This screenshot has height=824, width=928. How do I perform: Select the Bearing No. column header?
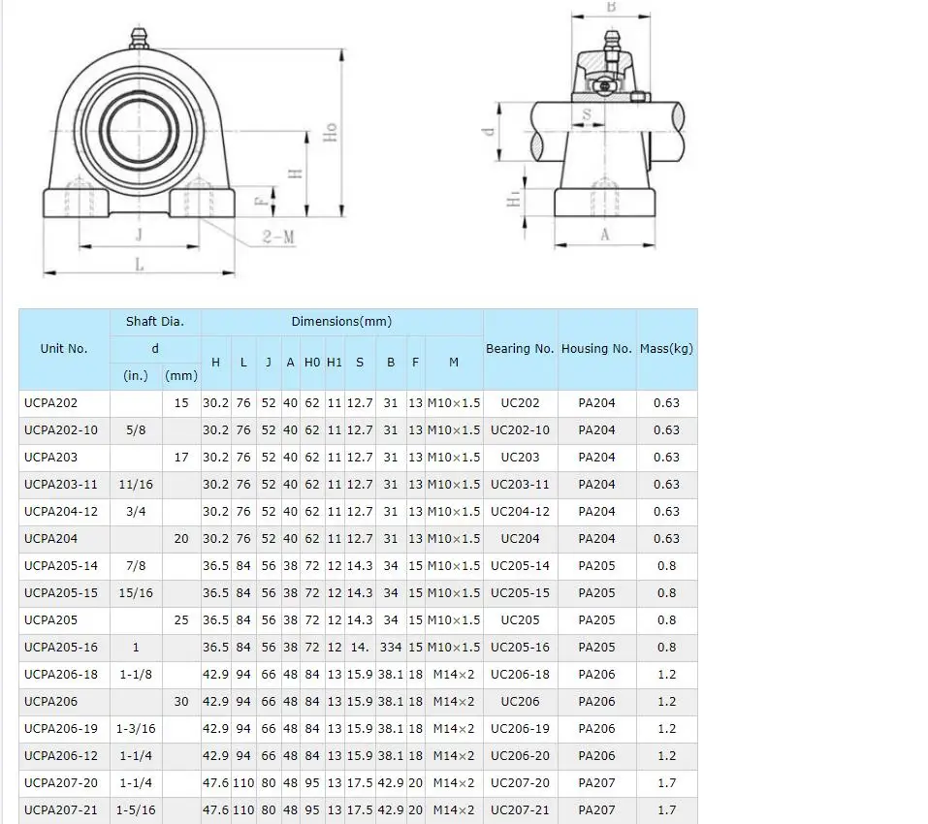520,348
